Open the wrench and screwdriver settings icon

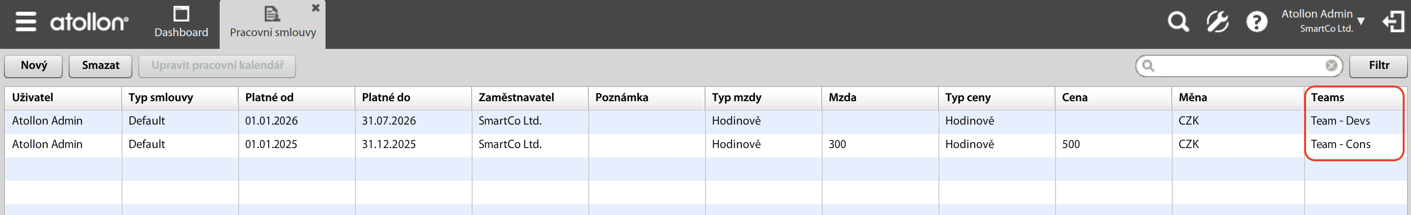(1217, 22)
